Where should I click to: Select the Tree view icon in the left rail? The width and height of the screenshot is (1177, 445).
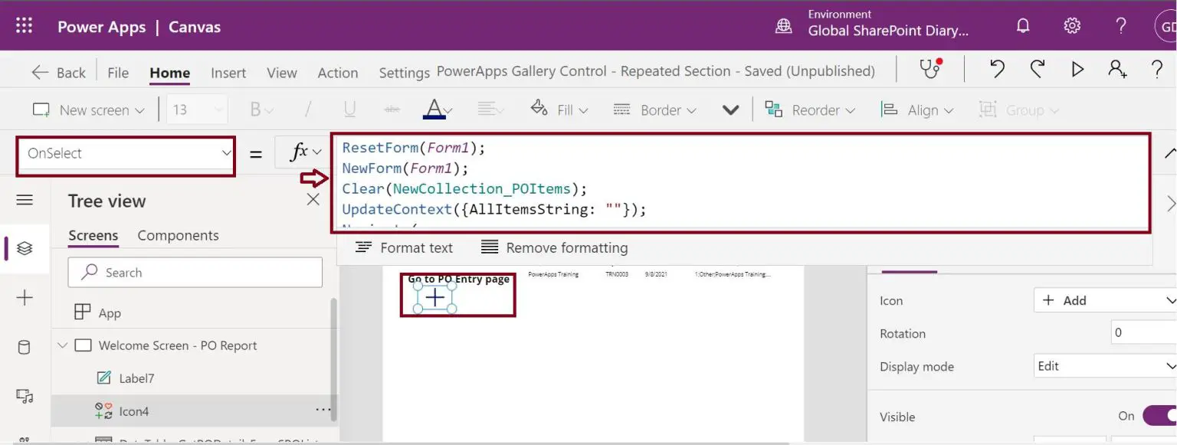[23, 249]
